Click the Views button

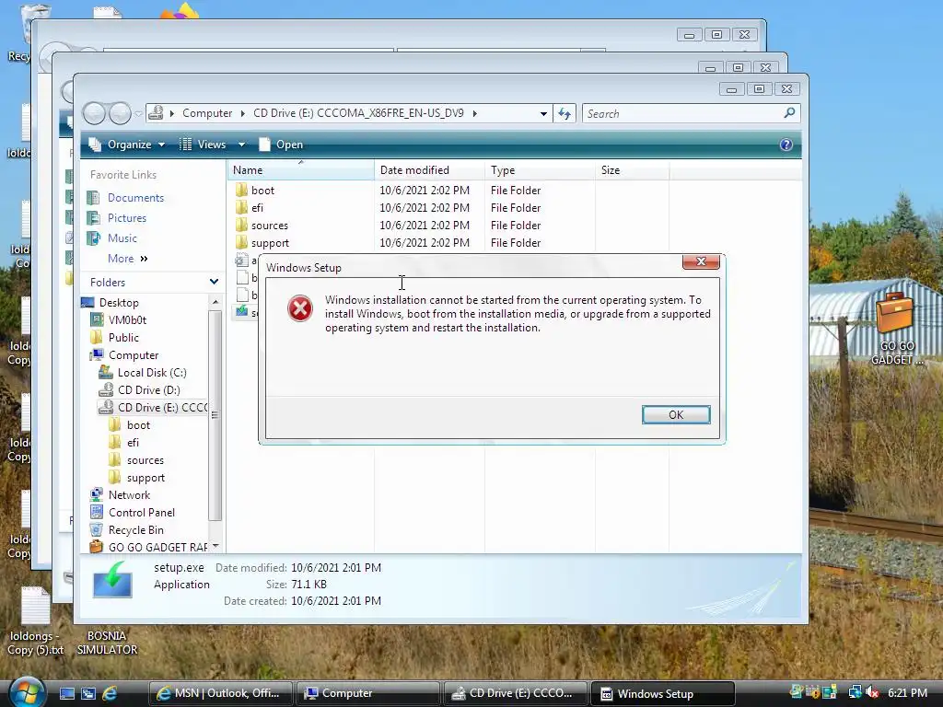[x=203, y=145]
